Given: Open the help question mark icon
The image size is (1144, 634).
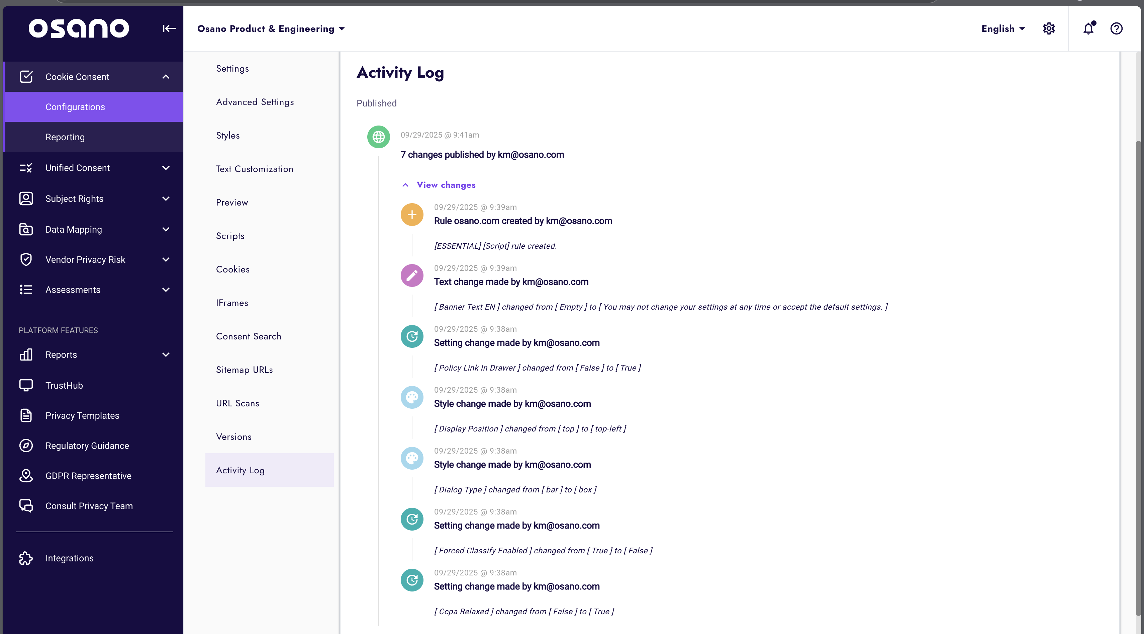Looking at the screenshot, I should click(x=1117, y=28).
